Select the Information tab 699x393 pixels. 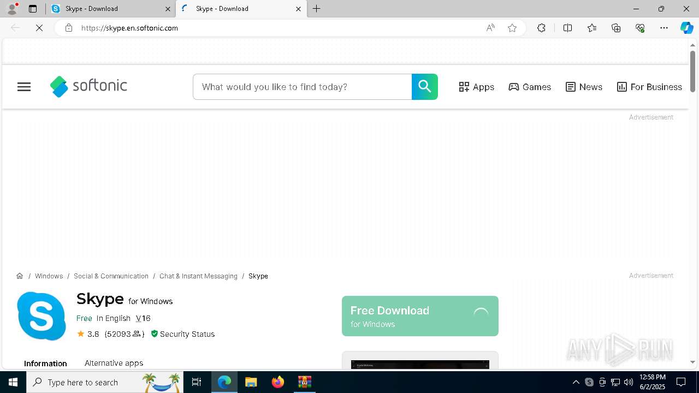click(x=45, y=364)
